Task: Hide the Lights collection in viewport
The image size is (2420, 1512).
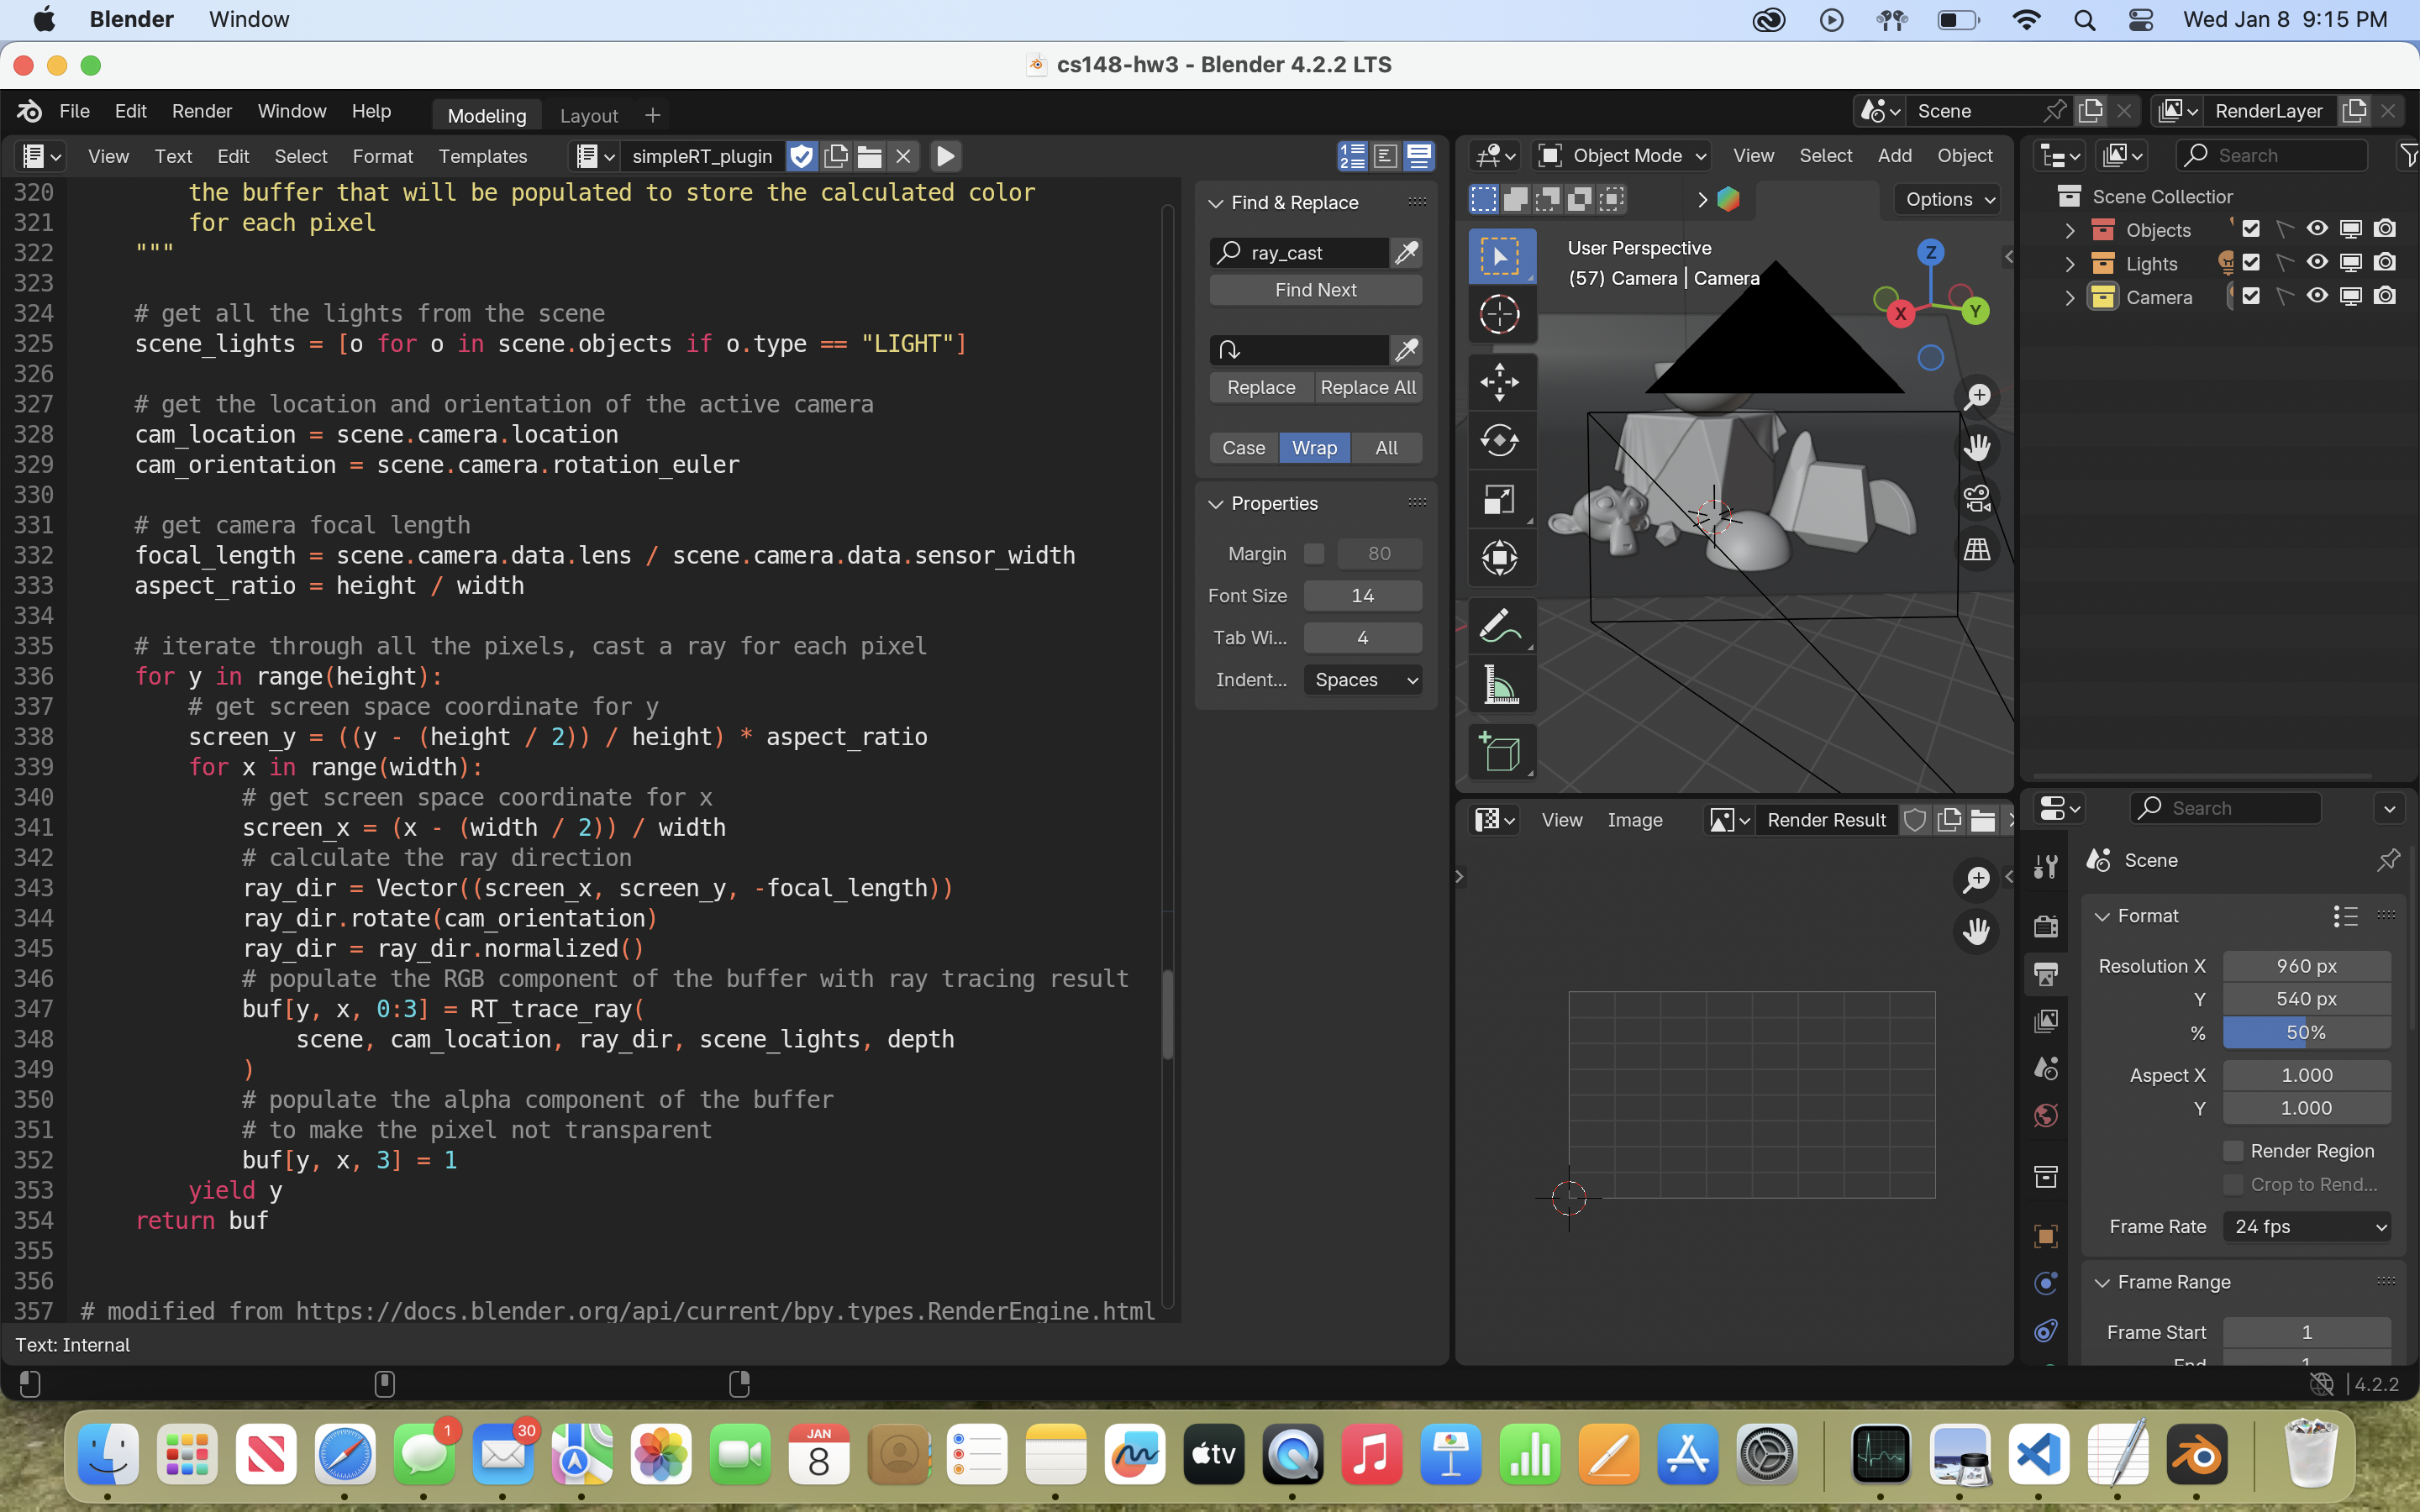Action: pos(2317,263)
